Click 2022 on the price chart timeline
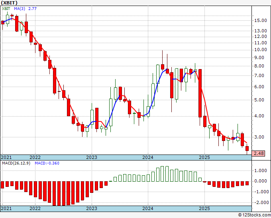The width and height of the screenshot is (271, 218). (35, 157)
